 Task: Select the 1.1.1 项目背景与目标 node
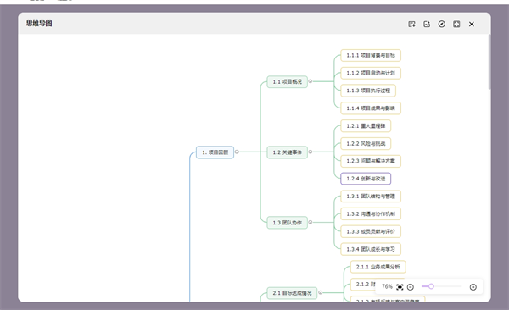point(371,55)
